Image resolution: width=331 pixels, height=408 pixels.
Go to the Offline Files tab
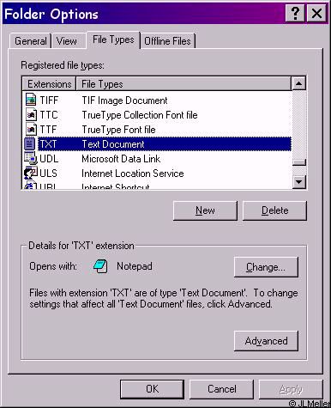pos(167,41)
